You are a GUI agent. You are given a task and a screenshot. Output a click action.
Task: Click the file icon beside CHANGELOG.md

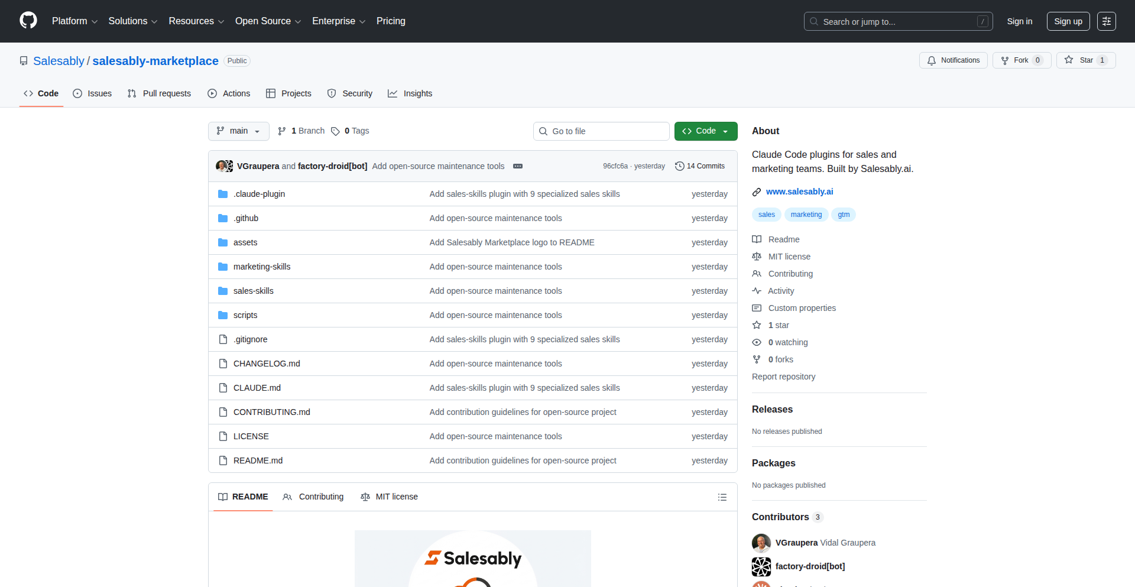point(223,364)
